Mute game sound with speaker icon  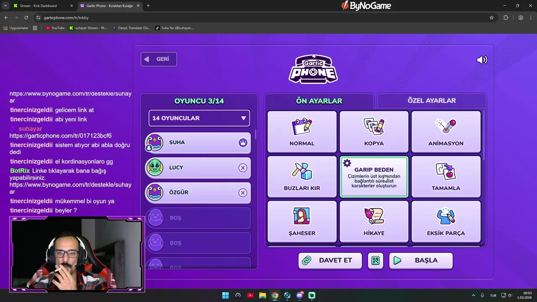click(482, 60)
